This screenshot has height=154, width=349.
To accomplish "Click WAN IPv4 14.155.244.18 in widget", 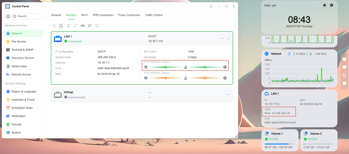I will point(277,113).
